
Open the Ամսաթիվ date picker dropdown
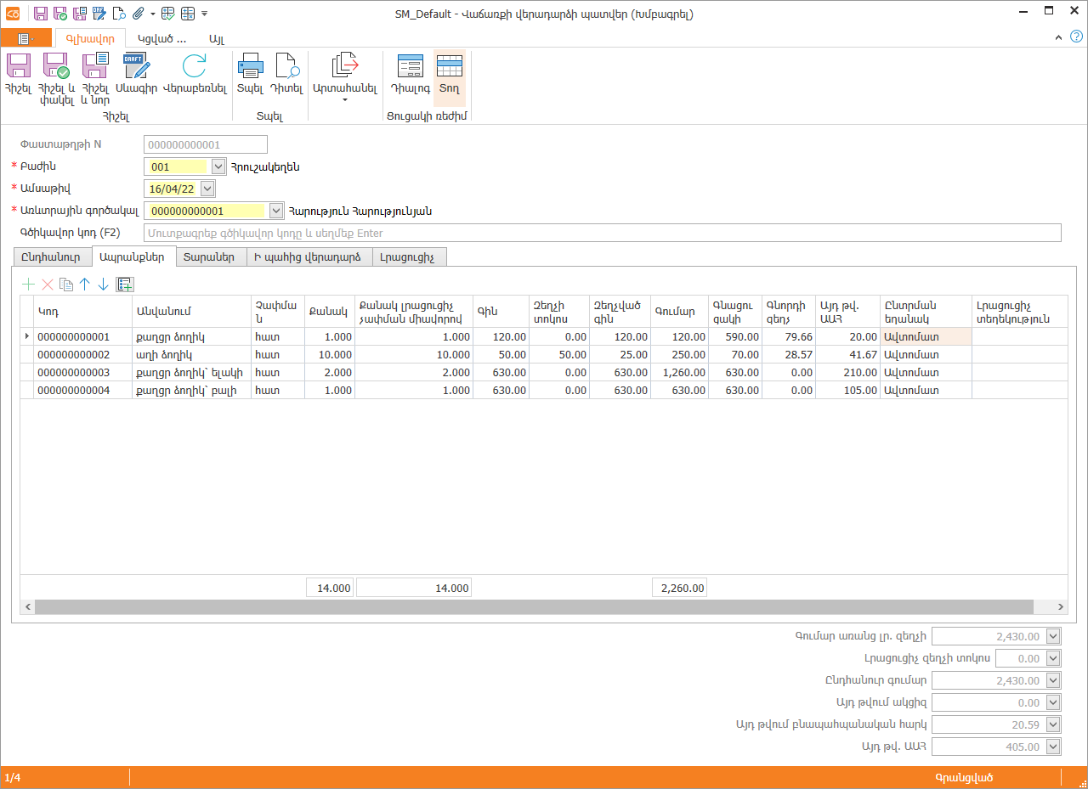(207, 189)
